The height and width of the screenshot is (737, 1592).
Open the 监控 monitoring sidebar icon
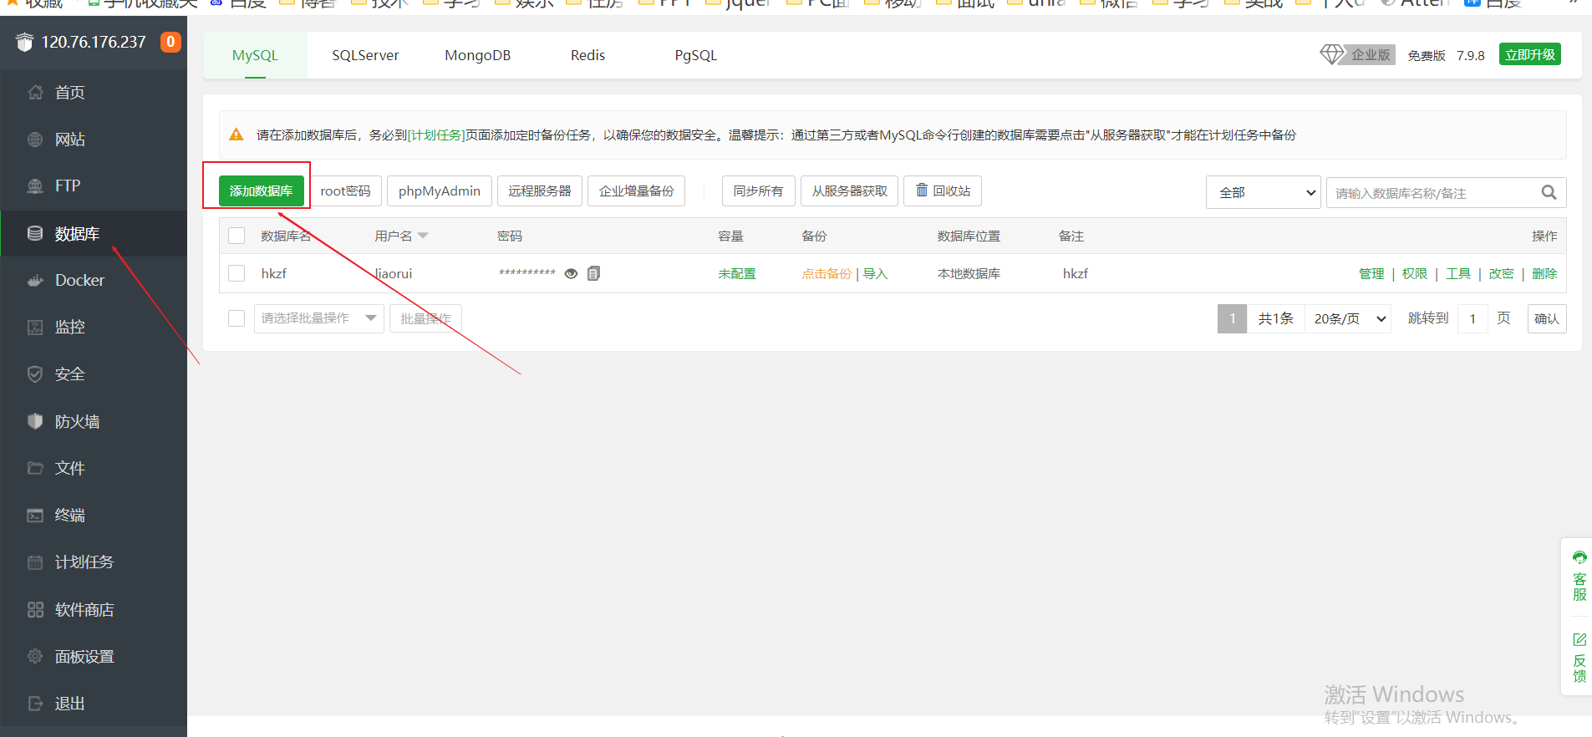coord(35,327)
